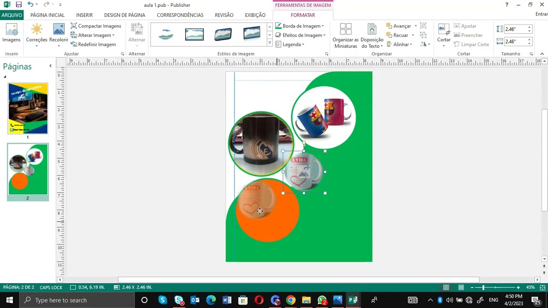
Task: Switch to CORRESPONDÊNCIAS tab
Action: (x=180, y=15)
